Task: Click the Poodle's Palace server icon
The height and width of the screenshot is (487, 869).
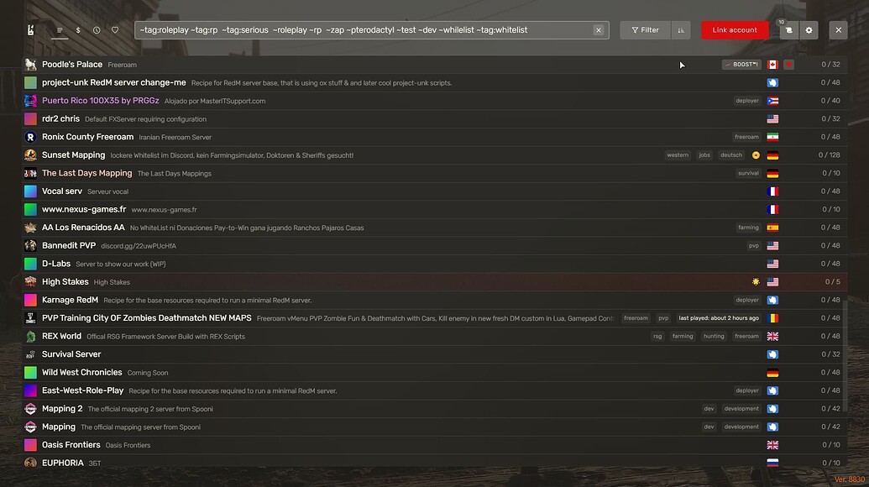Action: [30, 65]
